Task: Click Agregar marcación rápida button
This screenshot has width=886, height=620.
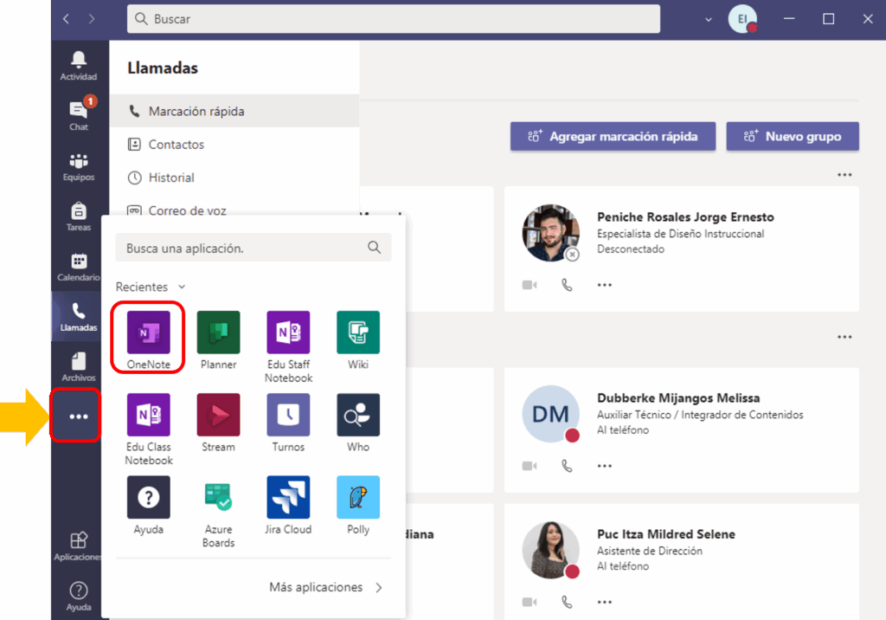Action: click(x=612, y=137)
